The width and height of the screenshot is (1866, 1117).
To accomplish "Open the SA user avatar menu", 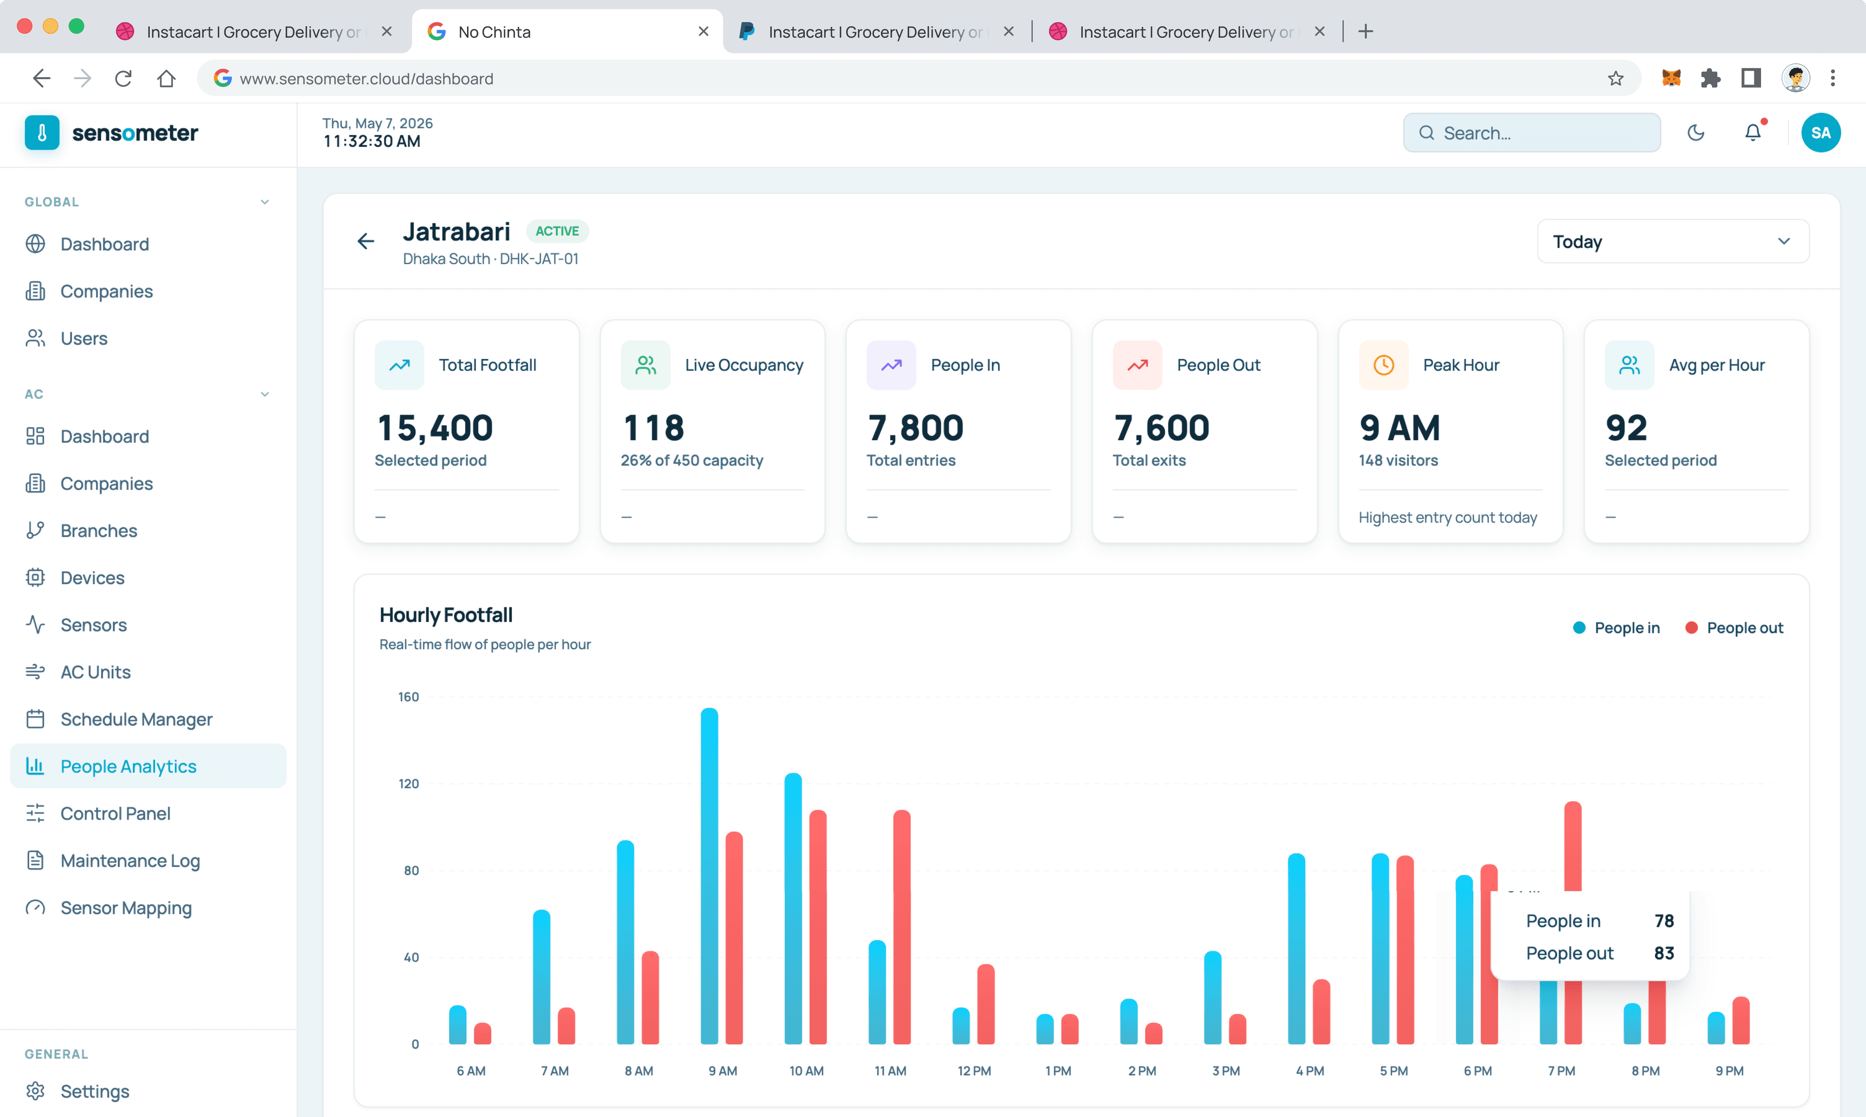I will 1821,133.
